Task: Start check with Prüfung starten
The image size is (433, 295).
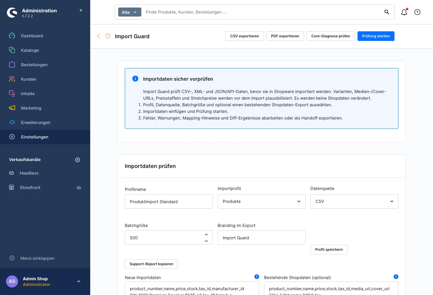Action: (x=376, y=36)
